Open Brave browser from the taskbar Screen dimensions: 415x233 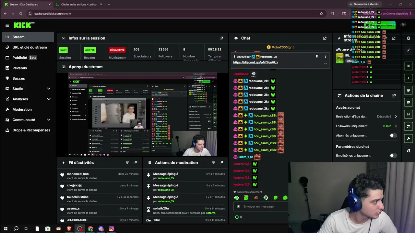click(69, 229)
